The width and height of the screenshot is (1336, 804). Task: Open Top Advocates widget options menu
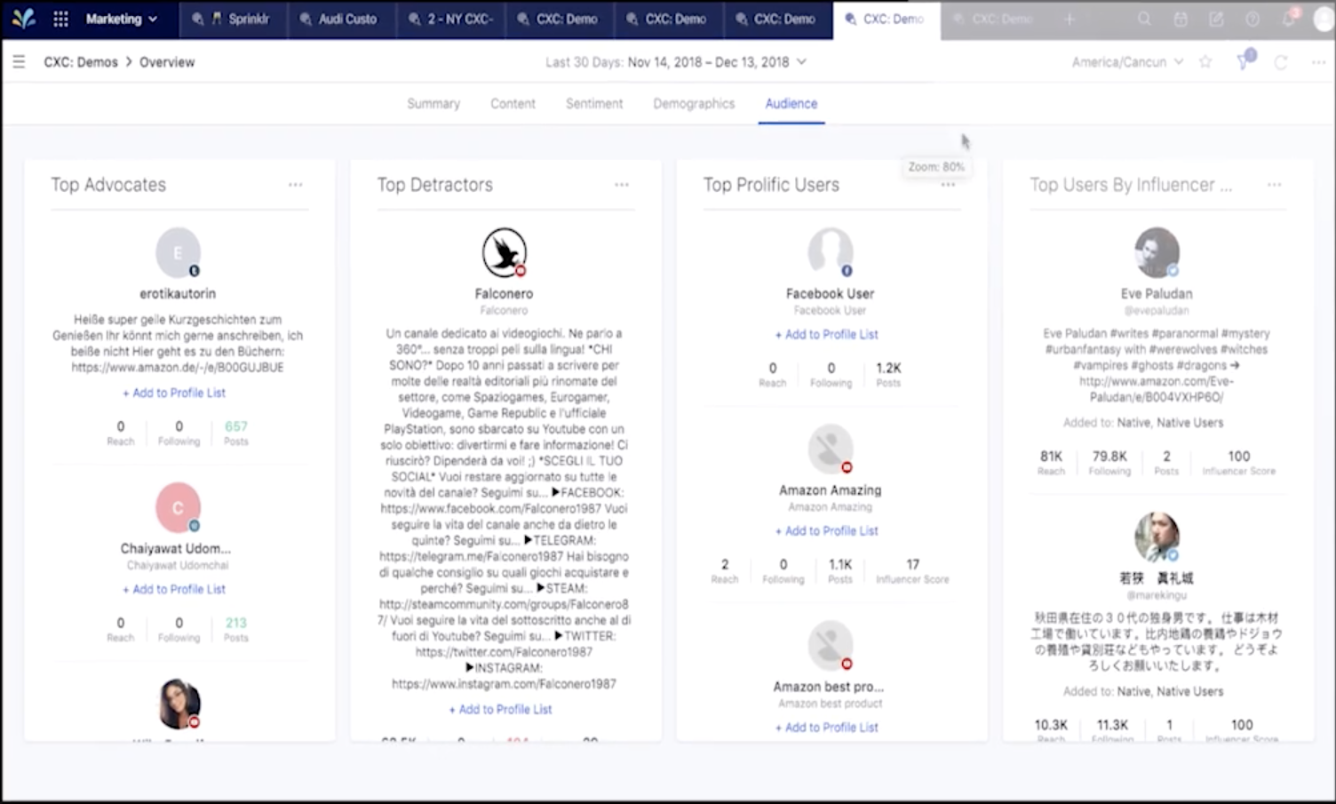295,185
